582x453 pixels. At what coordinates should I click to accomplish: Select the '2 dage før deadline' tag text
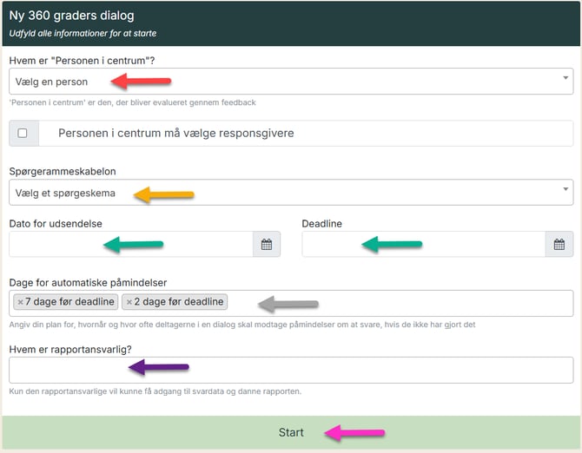179,302
